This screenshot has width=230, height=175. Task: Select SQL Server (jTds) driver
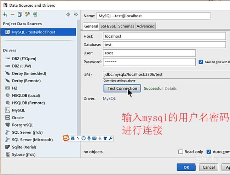click(27, 132)
